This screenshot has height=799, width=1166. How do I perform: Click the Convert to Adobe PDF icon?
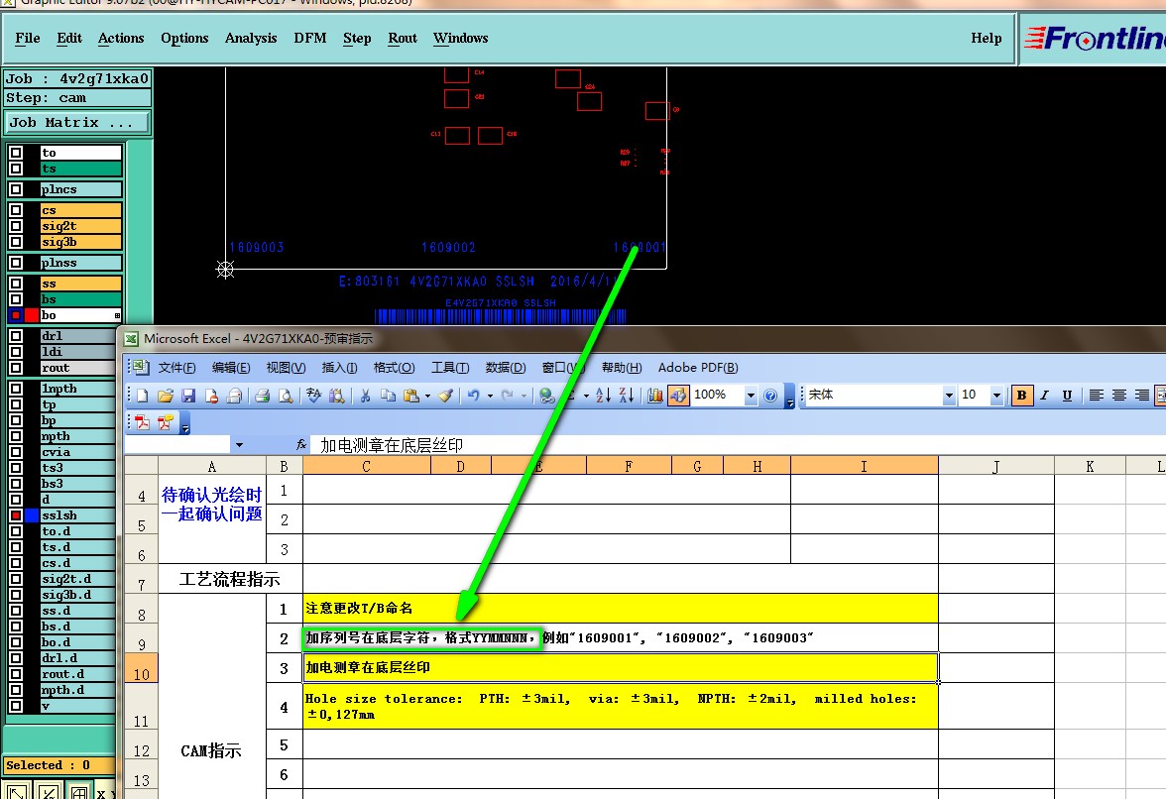[x=143, y=423]
